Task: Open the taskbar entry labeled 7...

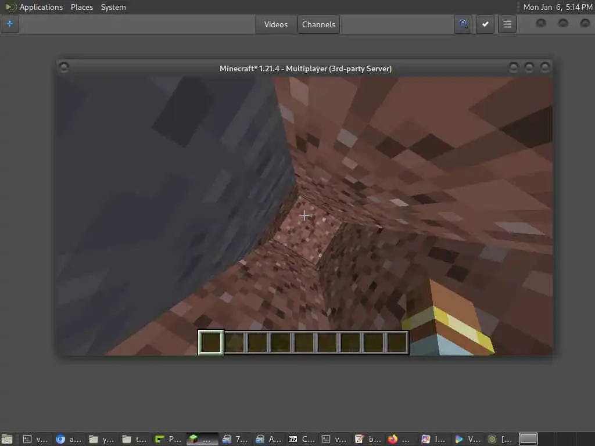Action: [235, 439]
